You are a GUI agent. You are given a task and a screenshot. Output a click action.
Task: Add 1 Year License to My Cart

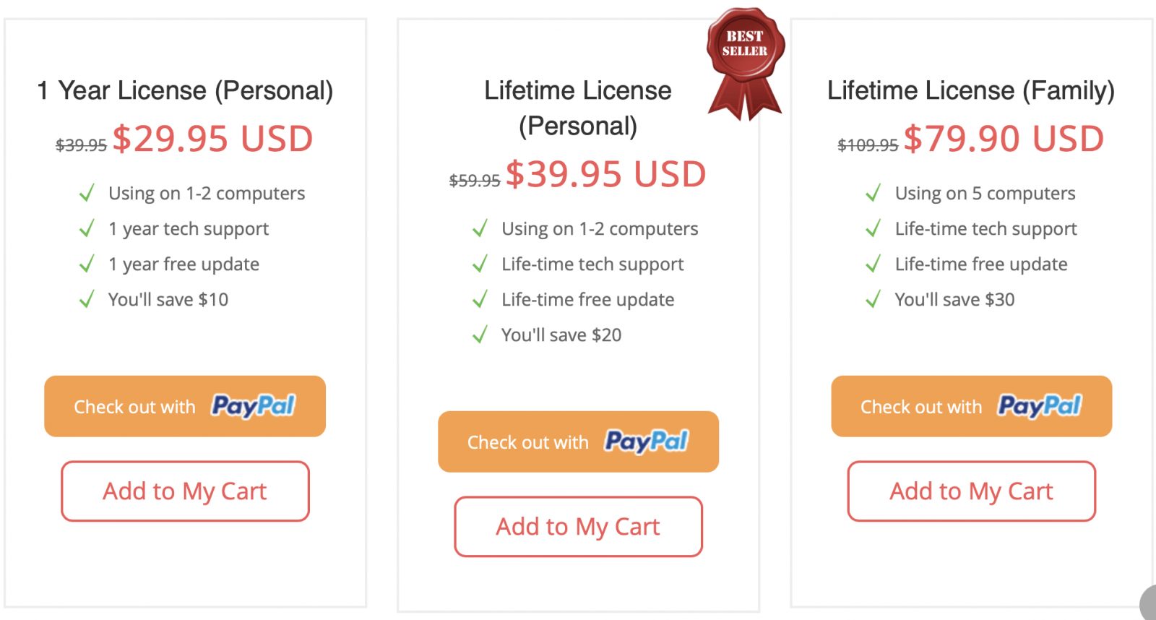185,491
